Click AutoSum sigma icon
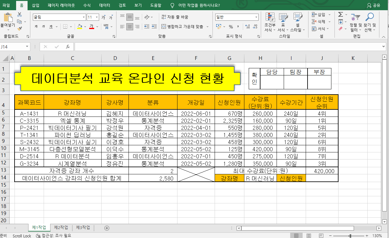This screenshot has height=238, width=389. (x=340, y=15)
